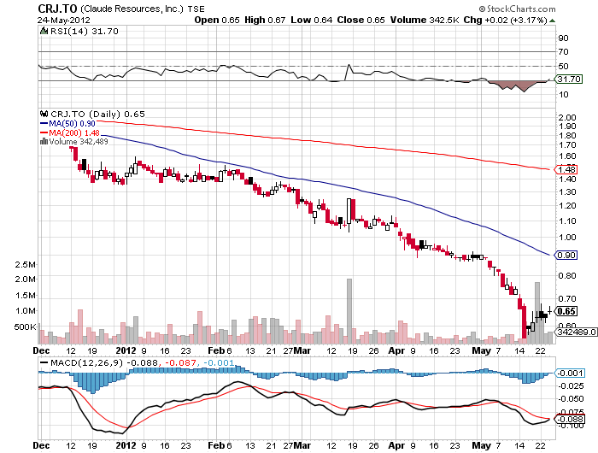Viewport: 598px width, 453px height.
Task: Click the Chg +0.02 (+3.17%) value
Action: coord(506,20)
